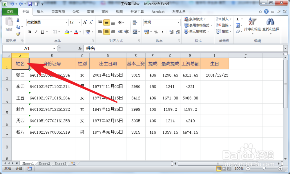Open the File (文件) tab
The height and width of the screenshot is (174, 290).
10,12
